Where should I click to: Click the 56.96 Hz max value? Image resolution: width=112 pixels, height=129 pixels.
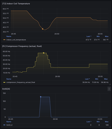tap(105, 82)
